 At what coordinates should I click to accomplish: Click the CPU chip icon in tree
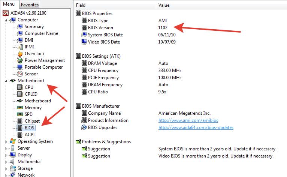coord(20,87)
